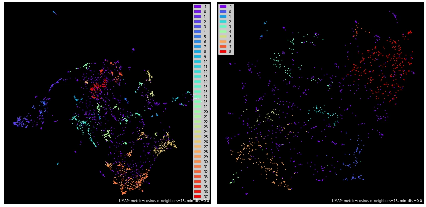Pick cluster 7 swatch in right plot legend

223,47
